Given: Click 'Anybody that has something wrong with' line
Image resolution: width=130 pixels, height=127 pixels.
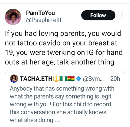Looking at the screenshot, I should point(62,89).
